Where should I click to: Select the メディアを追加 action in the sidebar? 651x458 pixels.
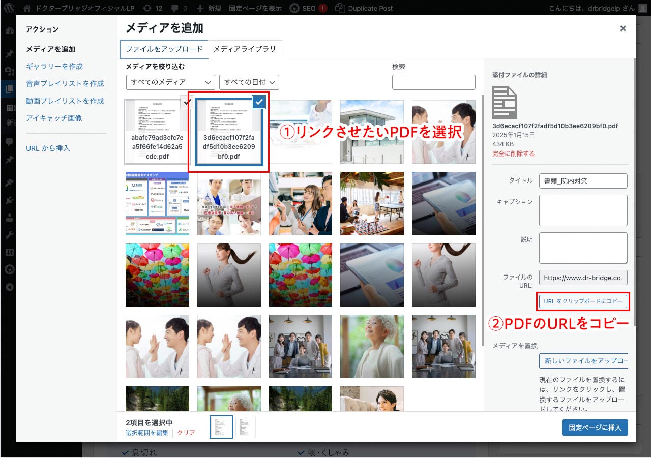51,49
